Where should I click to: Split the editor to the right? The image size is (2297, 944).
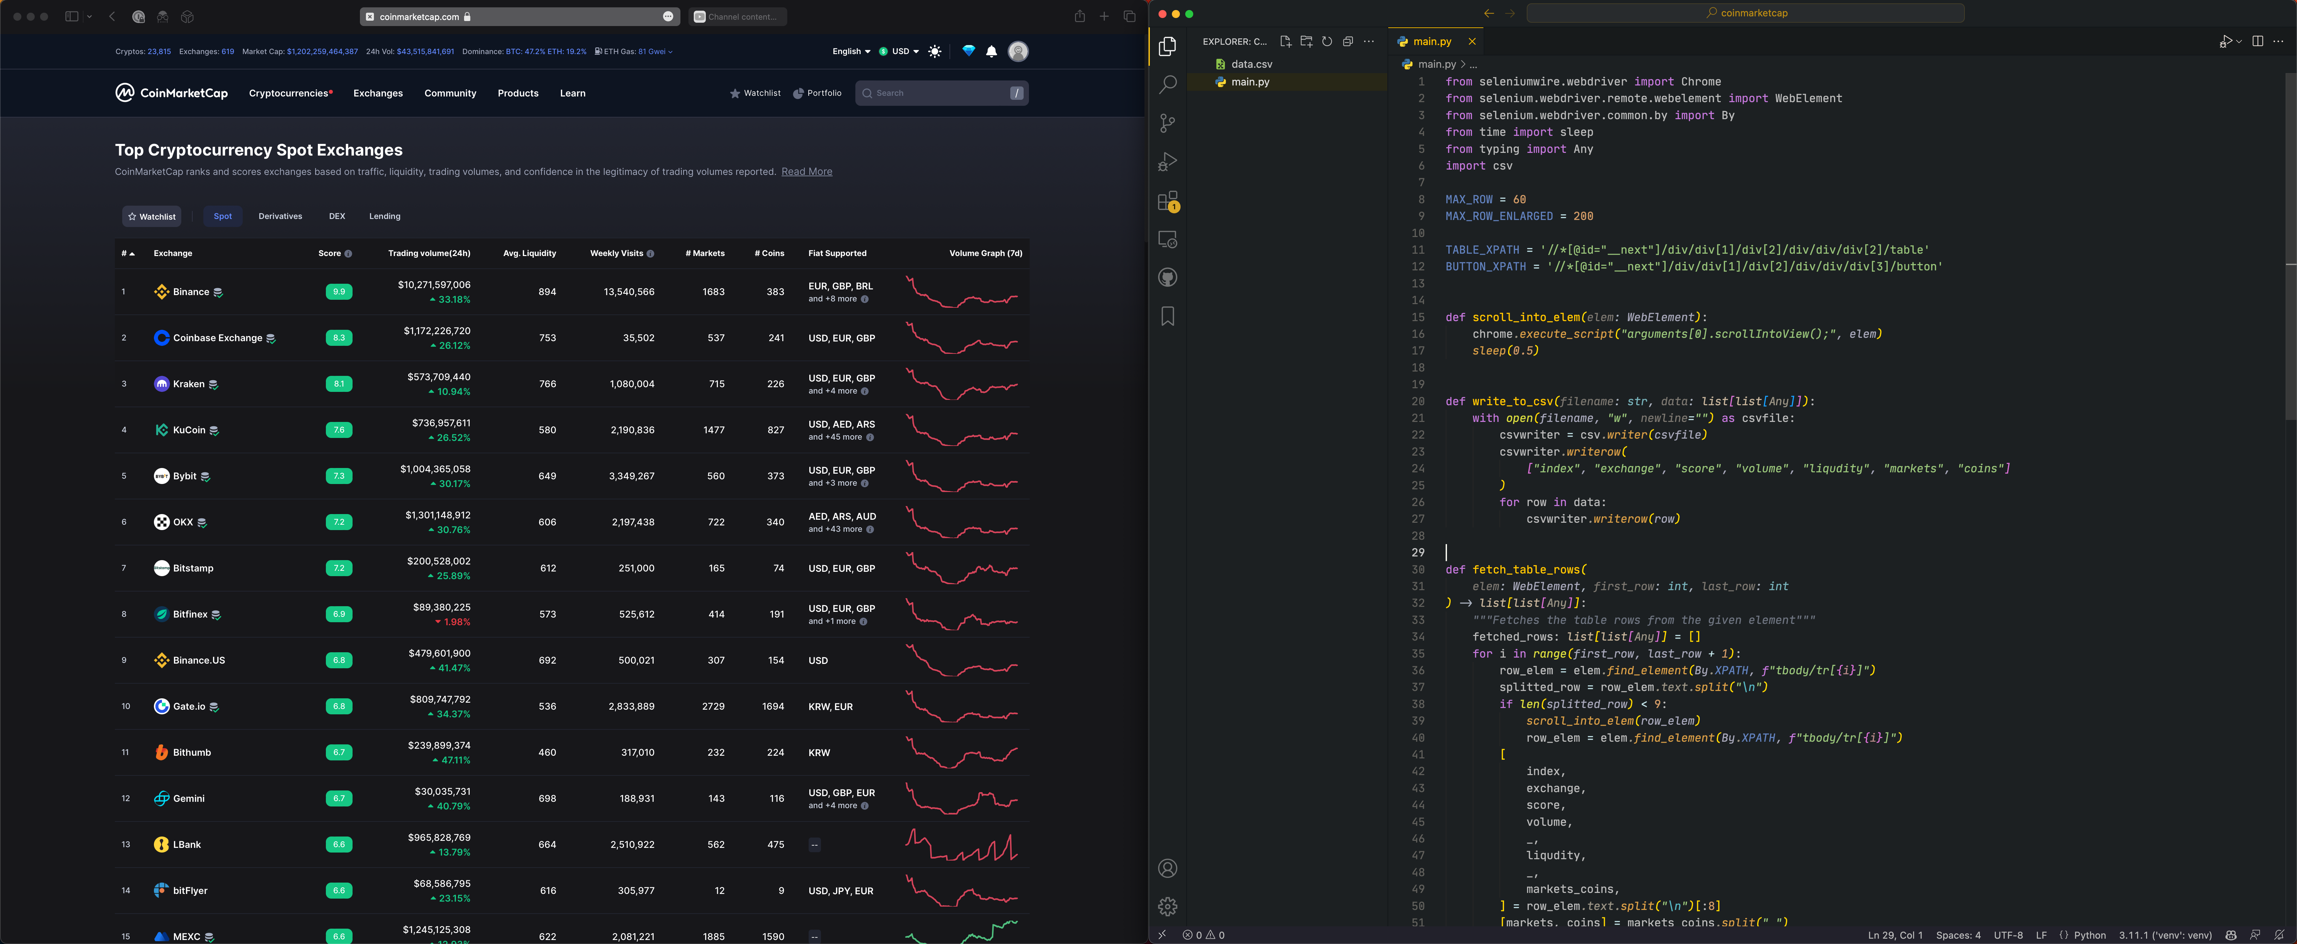[x=2257, y=41]
